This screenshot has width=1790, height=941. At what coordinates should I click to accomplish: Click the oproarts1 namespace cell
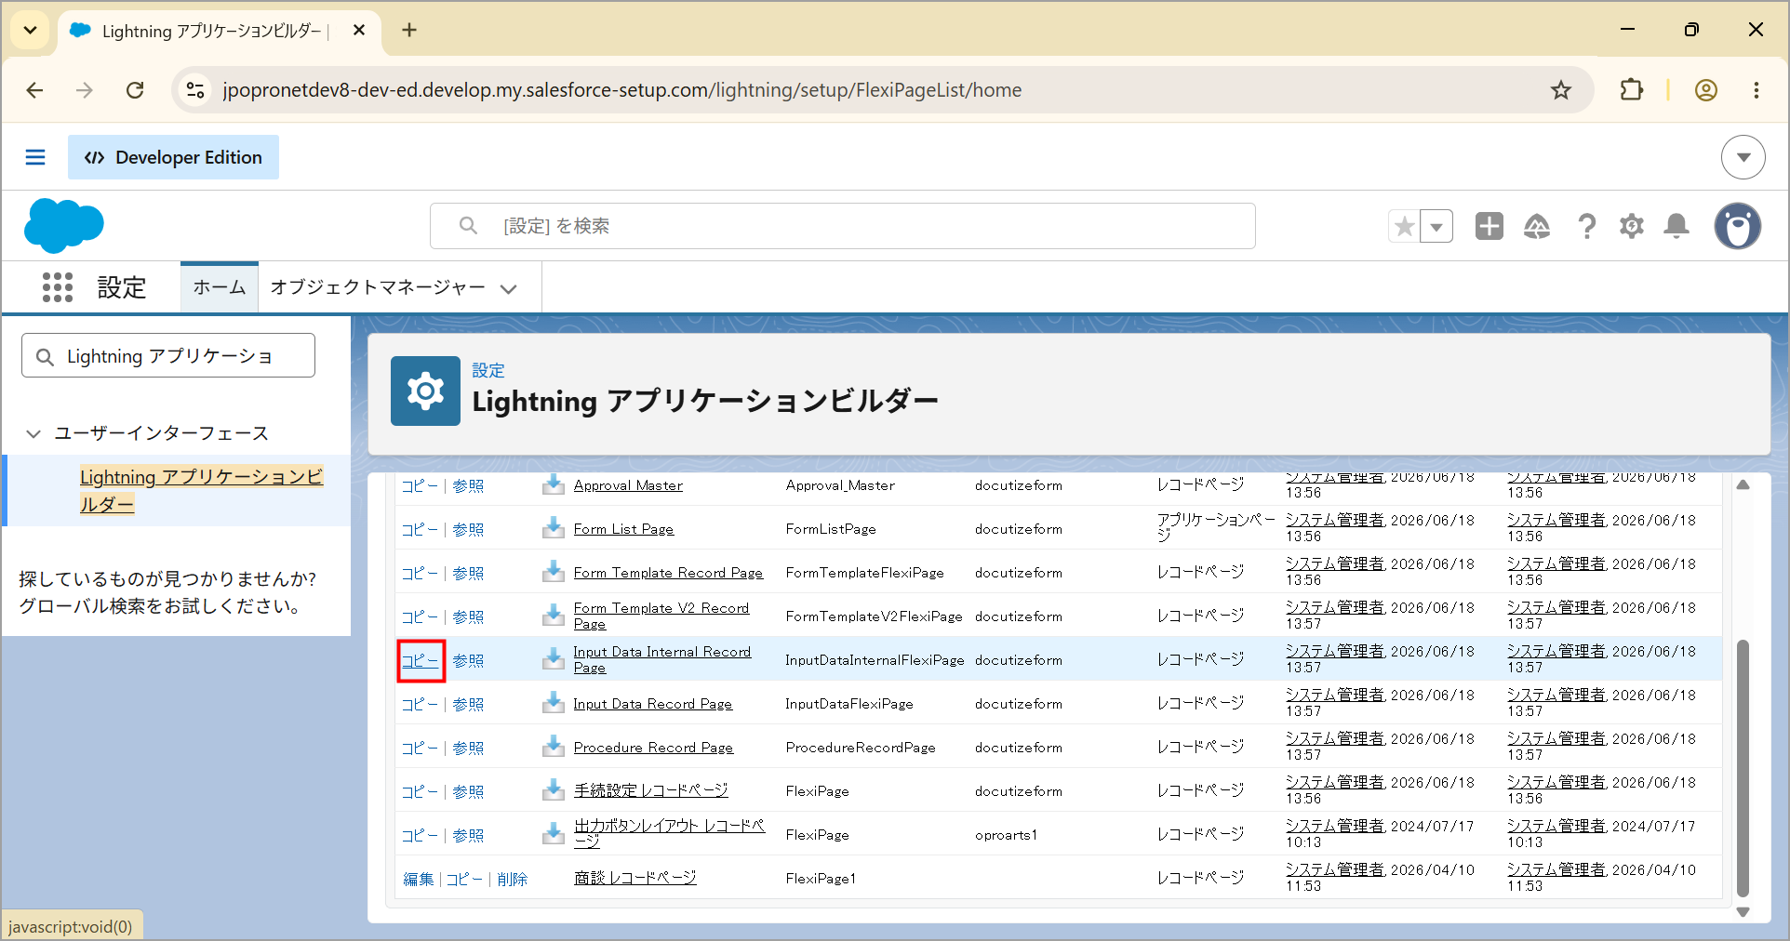tap(1006, 835)
